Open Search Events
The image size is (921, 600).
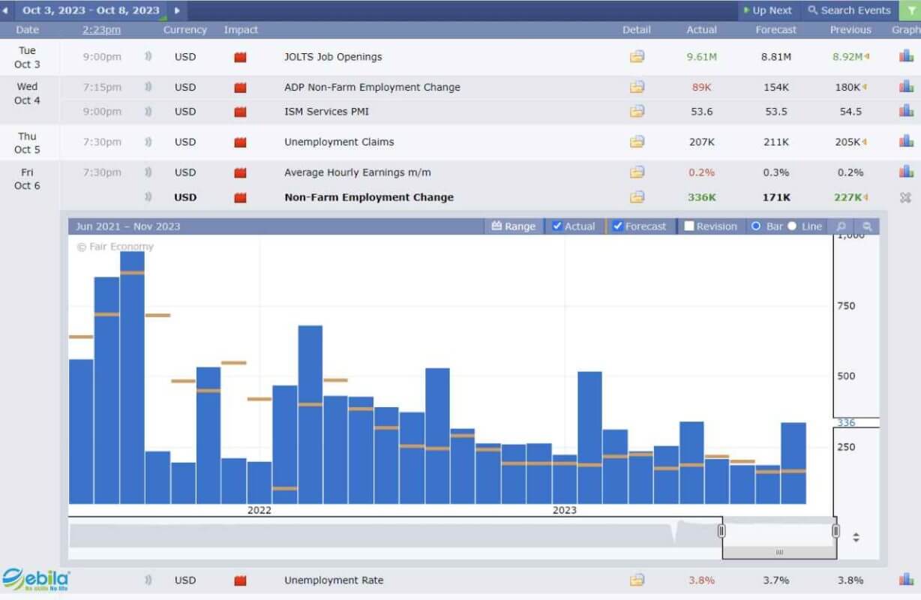(x=849, y=10)
